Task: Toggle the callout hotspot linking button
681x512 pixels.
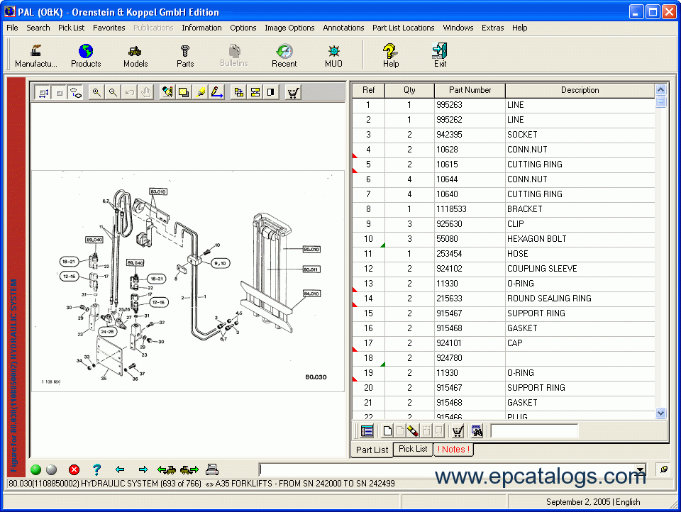Action: point(76,92)
